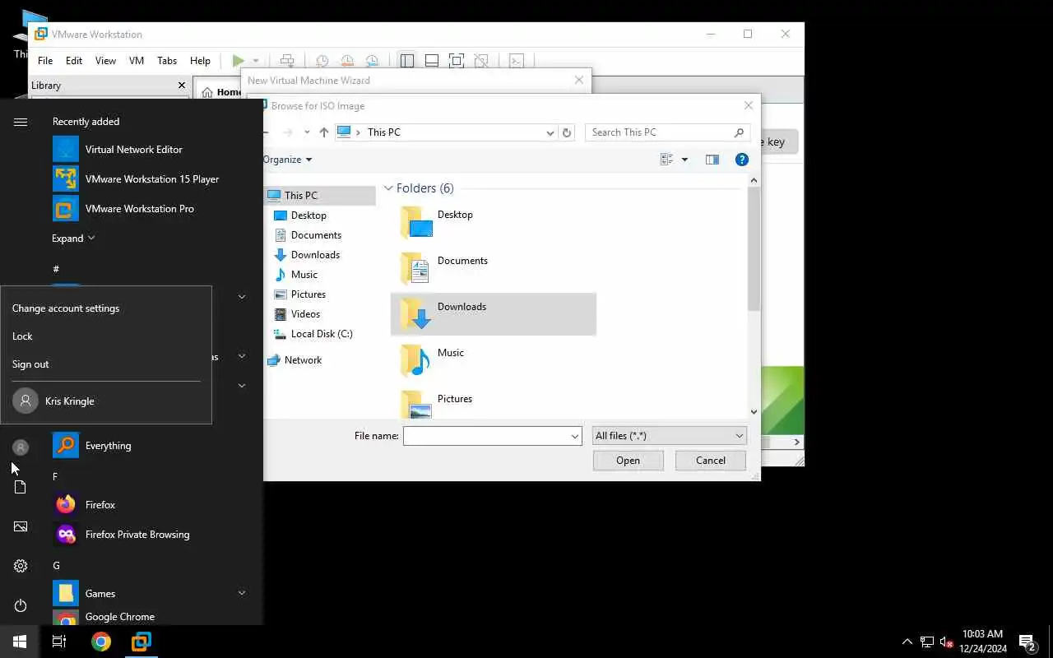The image size is (1053, 658).
Task: Click send Ctrl+Alt+Del toolbar icon
Action: [x=286, y=61]
